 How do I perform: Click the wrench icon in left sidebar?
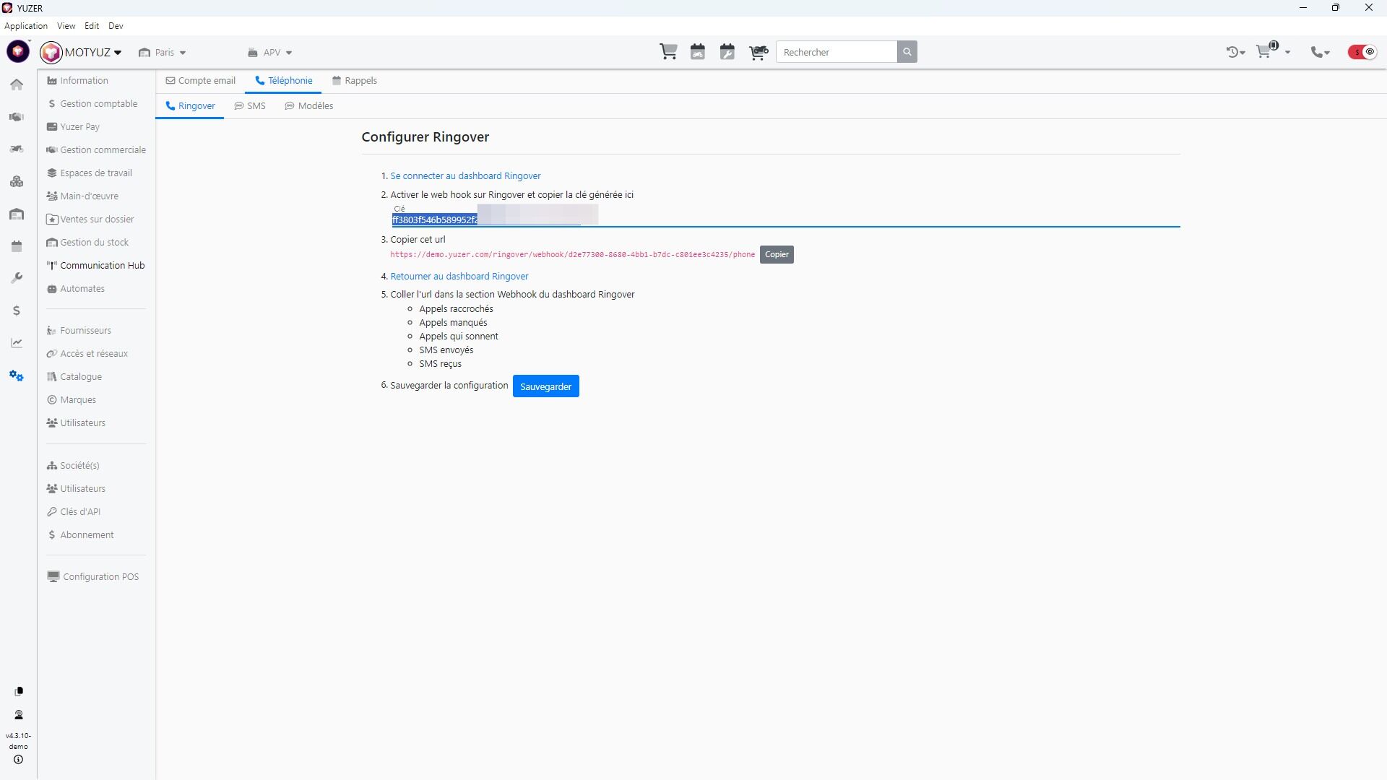pos(17,278)
